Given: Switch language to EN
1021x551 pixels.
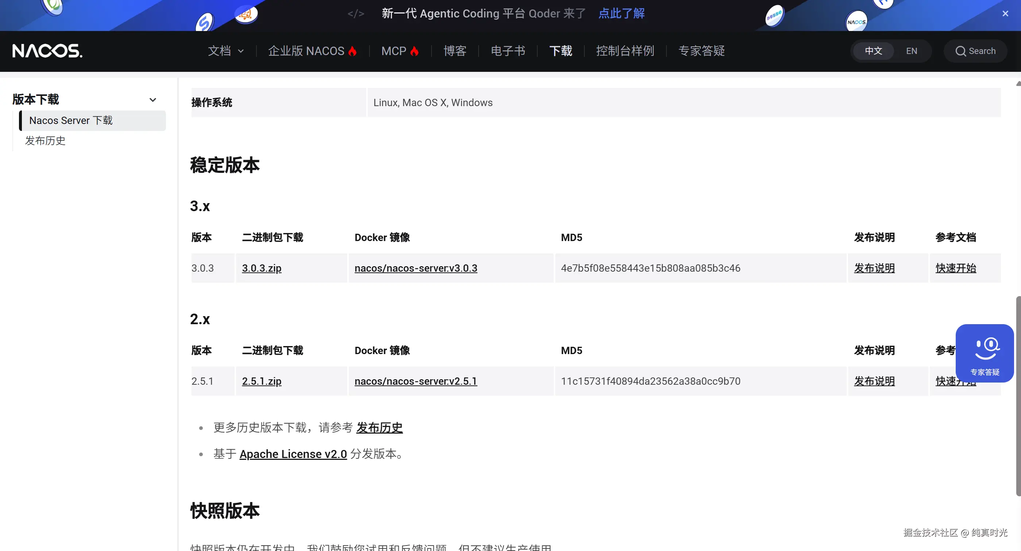Looking at the screenshot, I should (x=912, y=51).
